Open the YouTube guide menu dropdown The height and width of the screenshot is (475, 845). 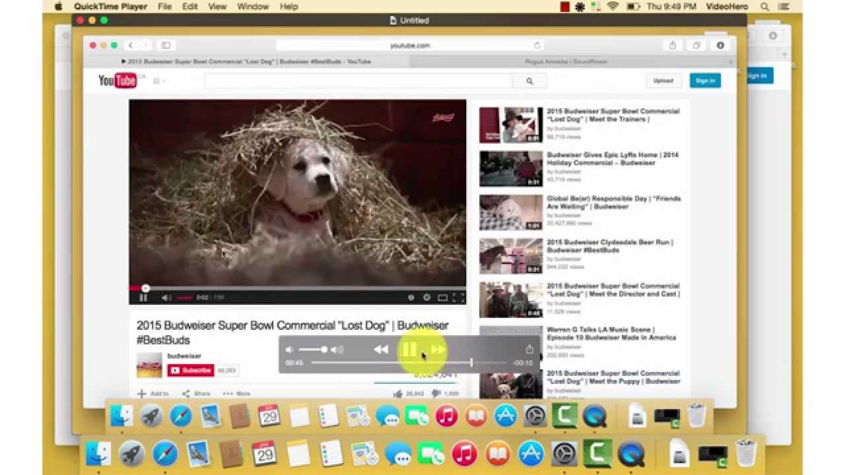pyautogui.click(x=158, y=81)
